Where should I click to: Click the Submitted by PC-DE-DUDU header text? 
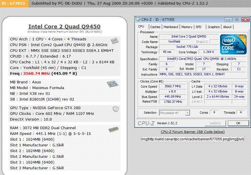[x=57, y=3]
